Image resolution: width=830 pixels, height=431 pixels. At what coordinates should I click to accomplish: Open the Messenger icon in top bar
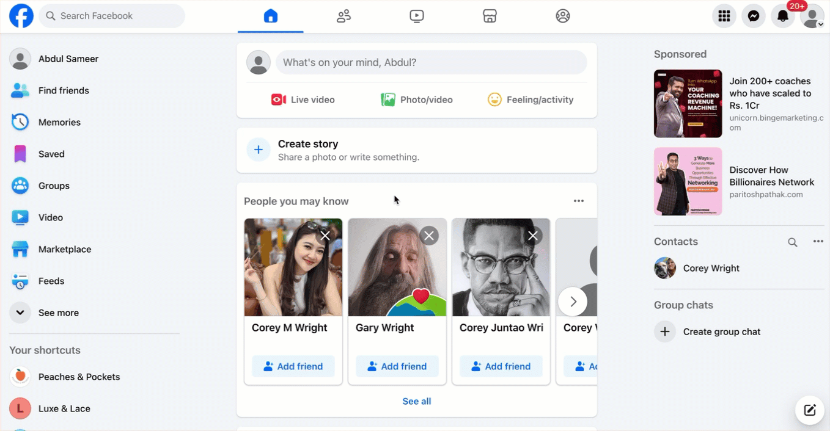click(x=754, y=16)
